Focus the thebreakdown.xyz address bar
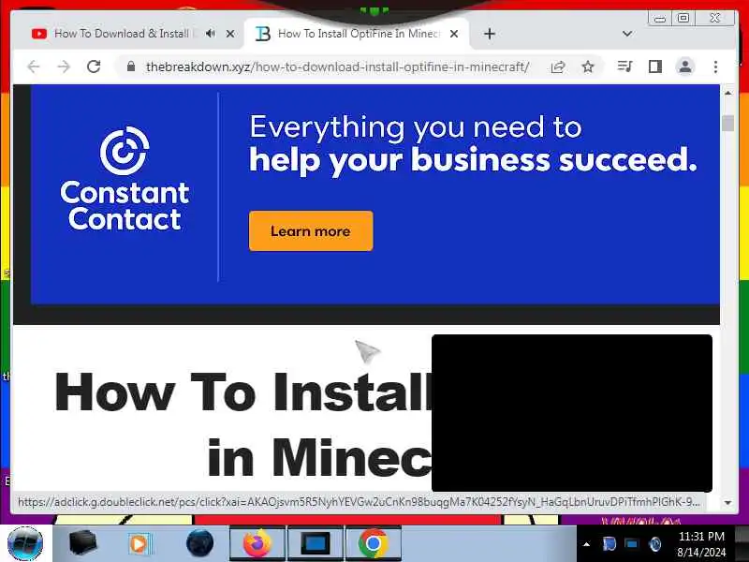The height and width of the screenshot is (562, 749). coord(337,67)
